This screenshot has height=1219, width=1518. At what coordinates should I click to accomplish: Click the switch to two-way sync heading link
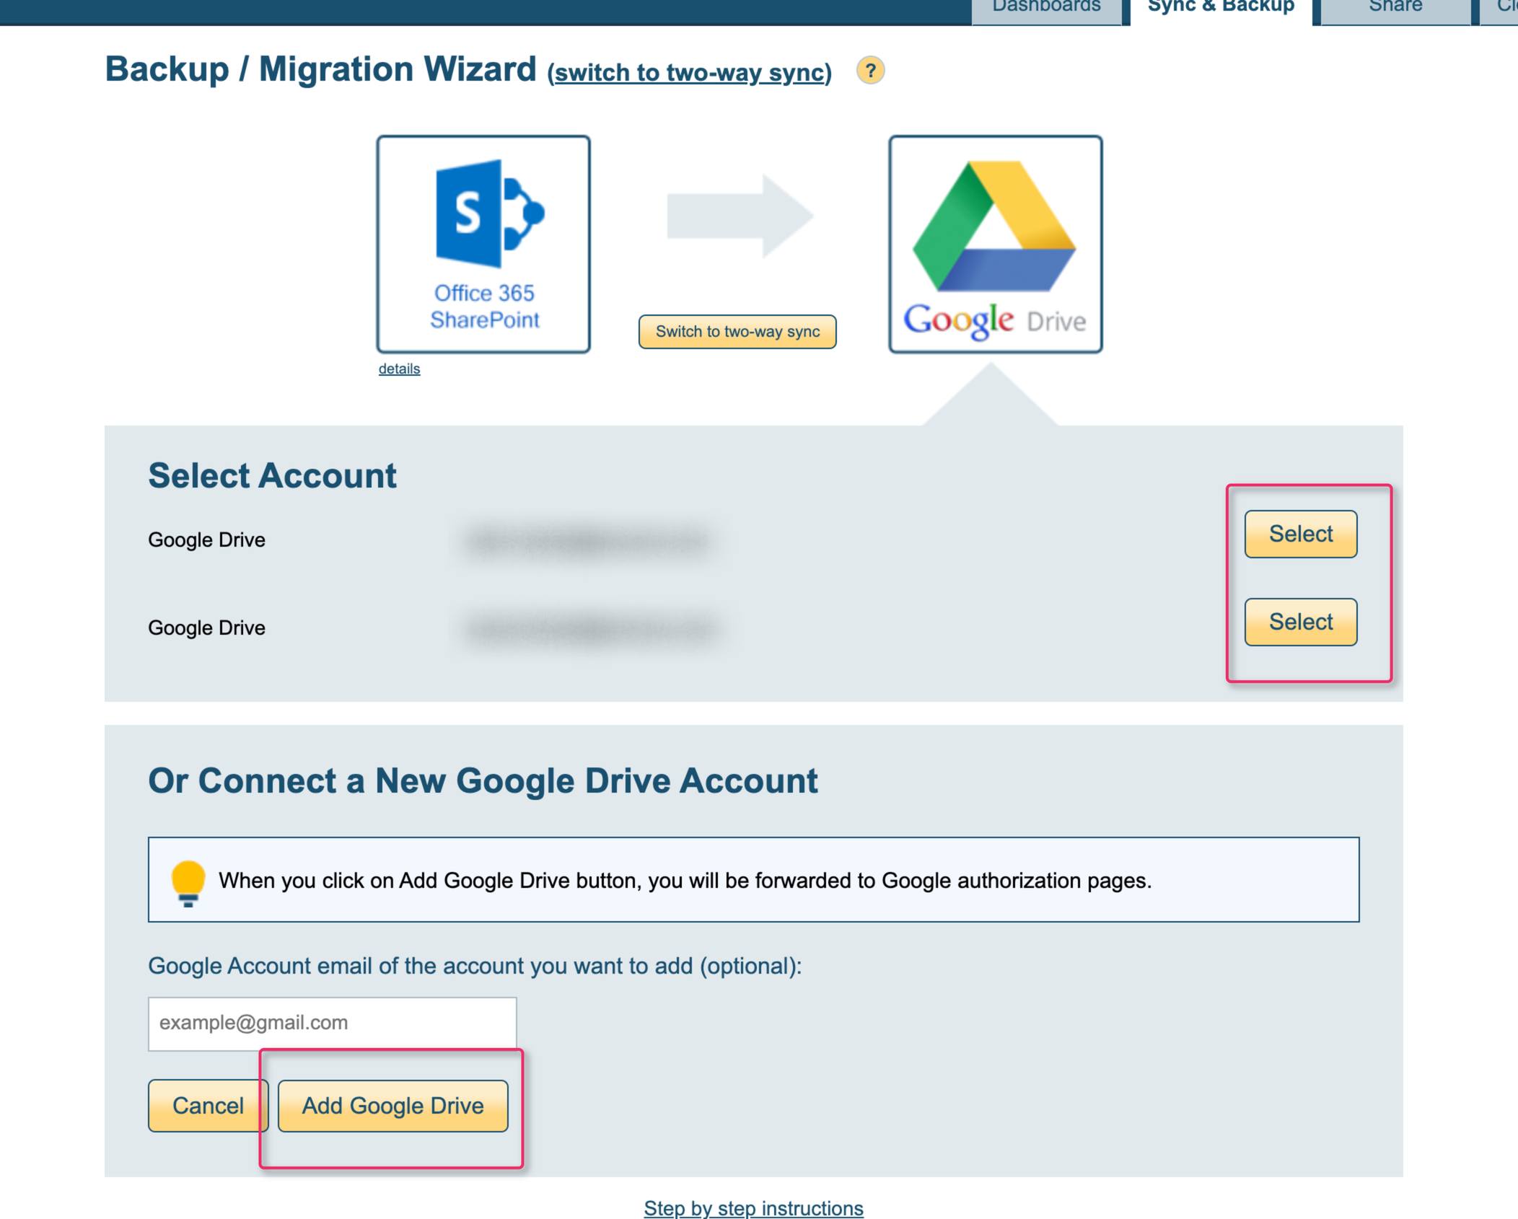click(689, 73)
